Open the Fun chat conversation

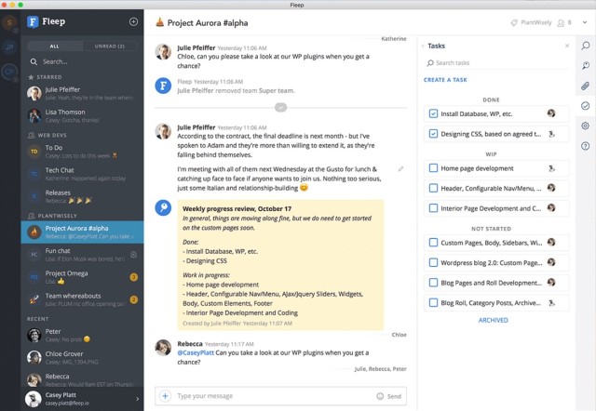(82, 255)
